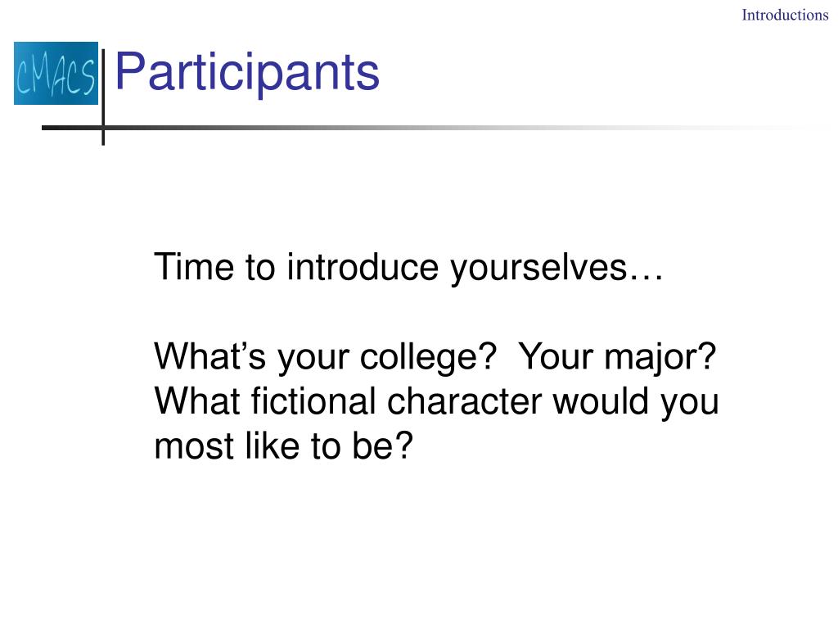Select the word 'fictional' in body text
Viewport: 838px width, 629px height.
pyautogui.click(x=313, y=401)
